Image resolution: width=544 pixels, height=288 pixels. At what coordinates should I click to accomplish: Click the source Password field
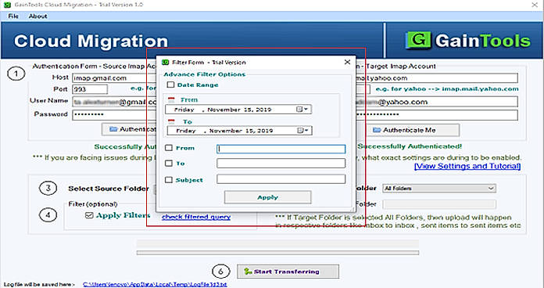pos(114,114)
